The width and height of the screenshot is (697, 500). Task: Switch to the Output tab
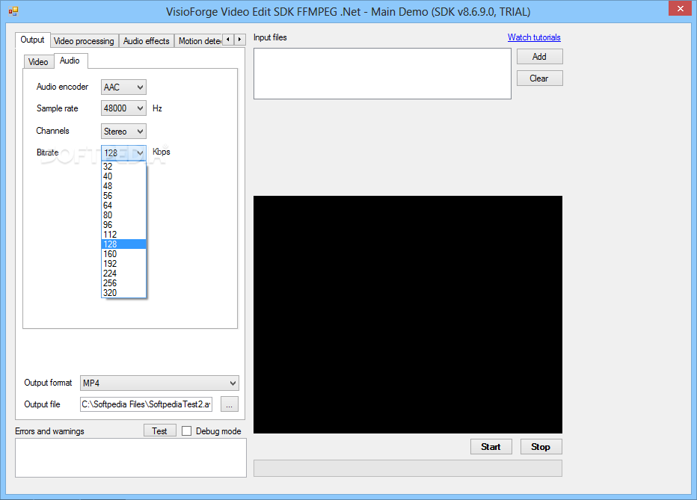pyautogui.click(x=32, y=40)
